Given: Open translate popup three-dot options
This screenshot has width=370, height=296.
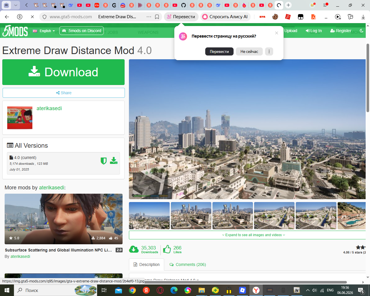Looking at the screenshot, I should (269, 51).
